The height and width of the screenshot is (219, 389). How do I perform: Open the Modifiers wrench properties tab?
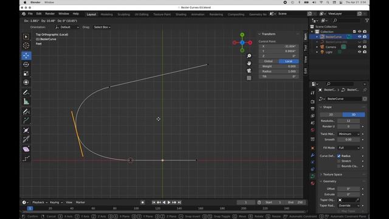312,155
